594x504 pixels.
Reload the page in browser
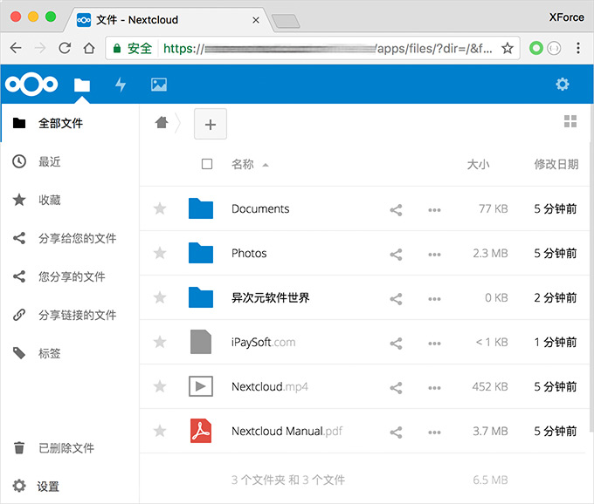[x=65, y=48]
